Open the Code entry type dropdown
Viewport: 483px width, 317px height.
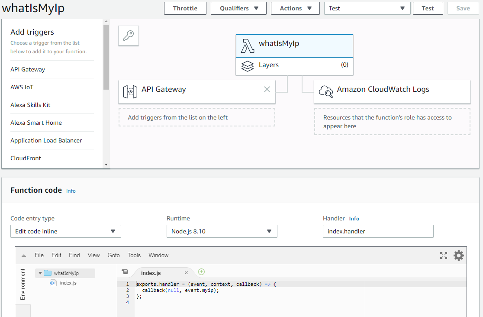pyautogui.click(x=66, y=231)
